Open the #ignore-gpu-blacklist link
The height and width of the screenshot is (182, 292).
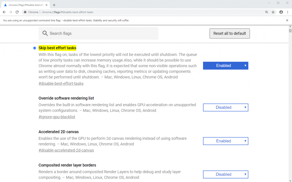57,117
